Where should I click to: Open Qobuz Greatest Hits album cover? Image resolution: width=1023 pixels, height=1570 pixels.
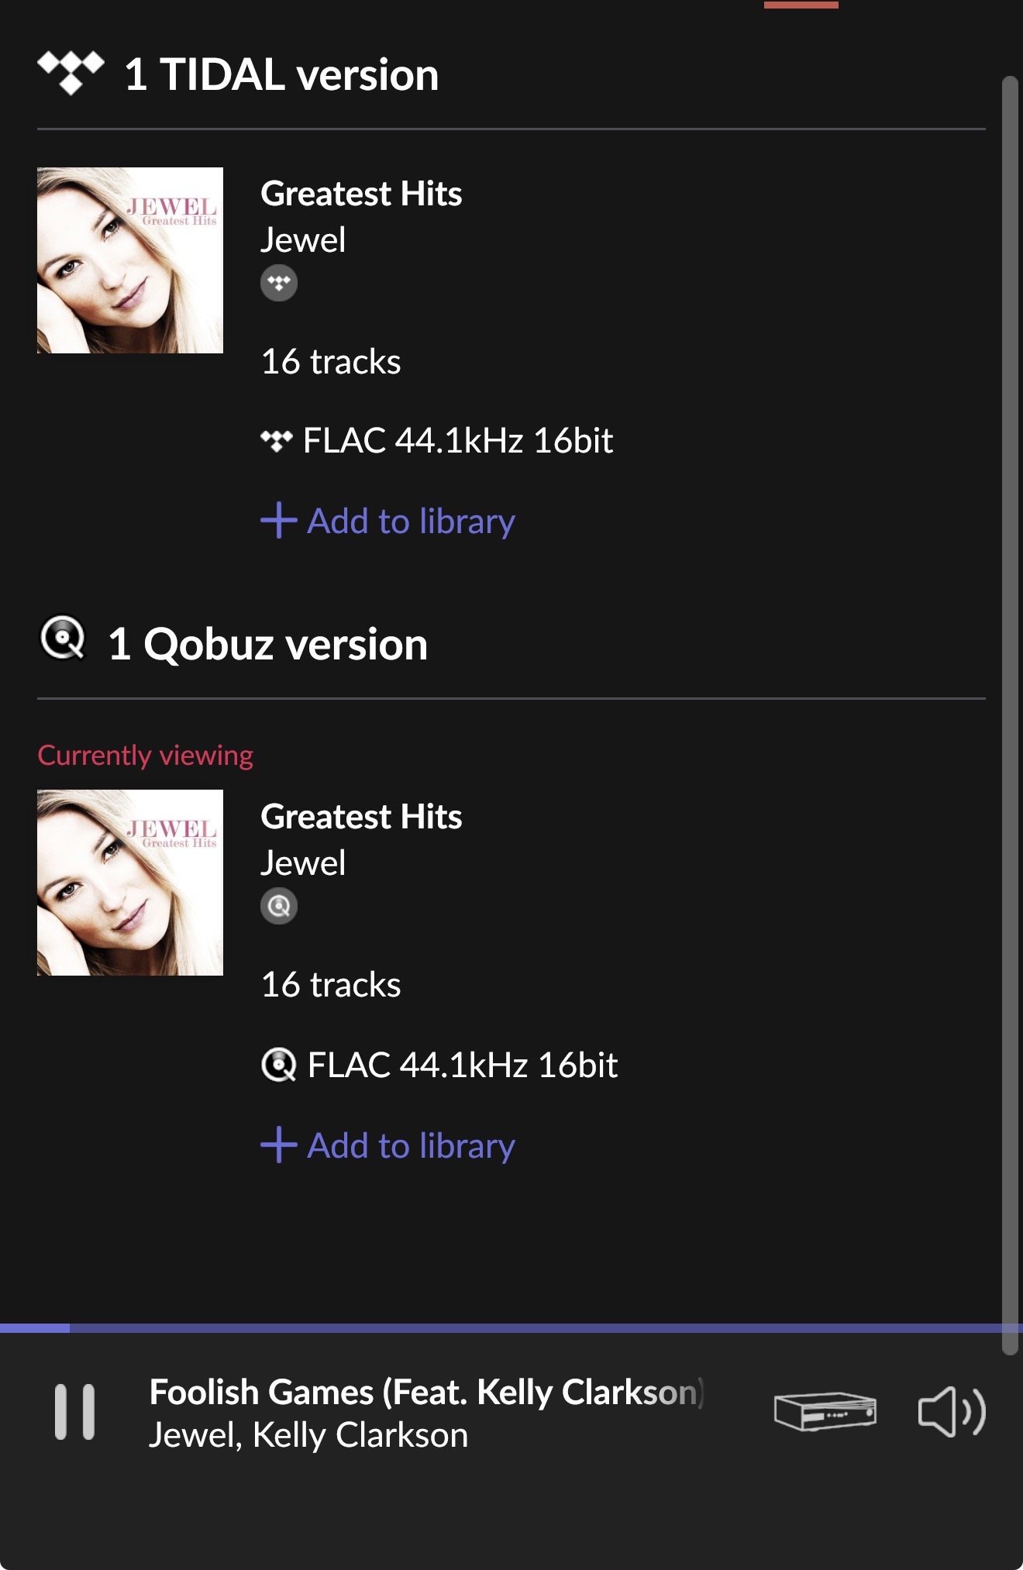point(130,883)
